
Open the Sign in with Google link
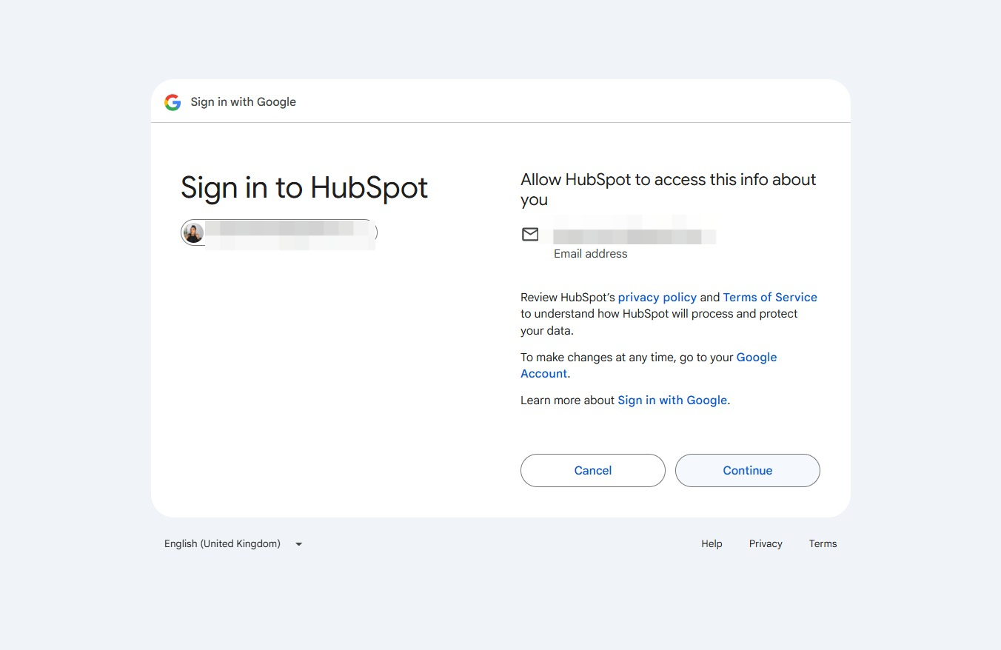pos(672,401)
